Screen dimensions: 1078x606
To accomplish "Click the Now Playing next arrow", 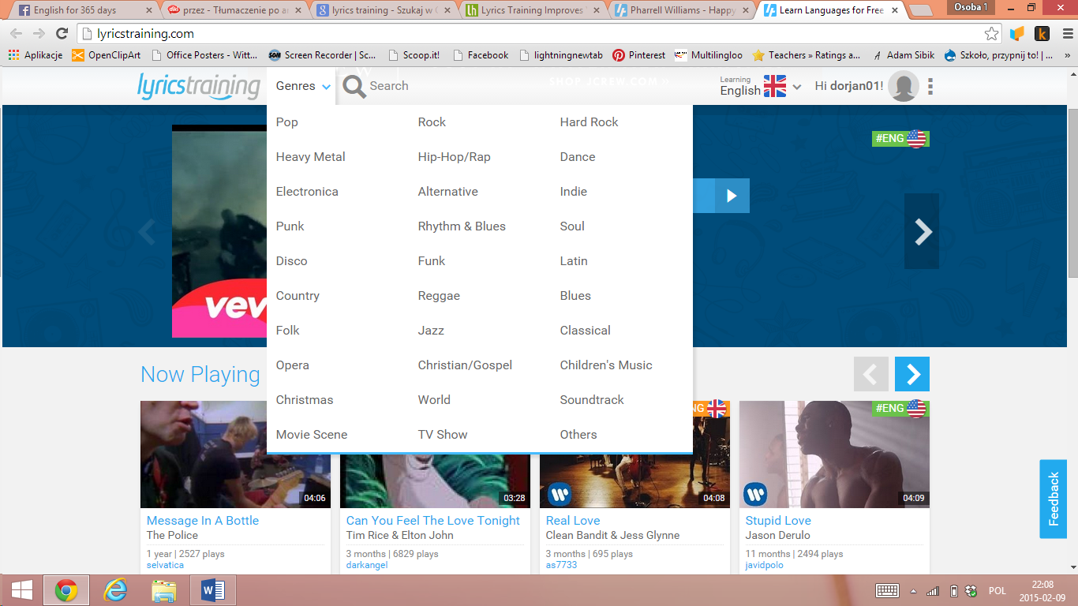I will [x=912, y=374].
